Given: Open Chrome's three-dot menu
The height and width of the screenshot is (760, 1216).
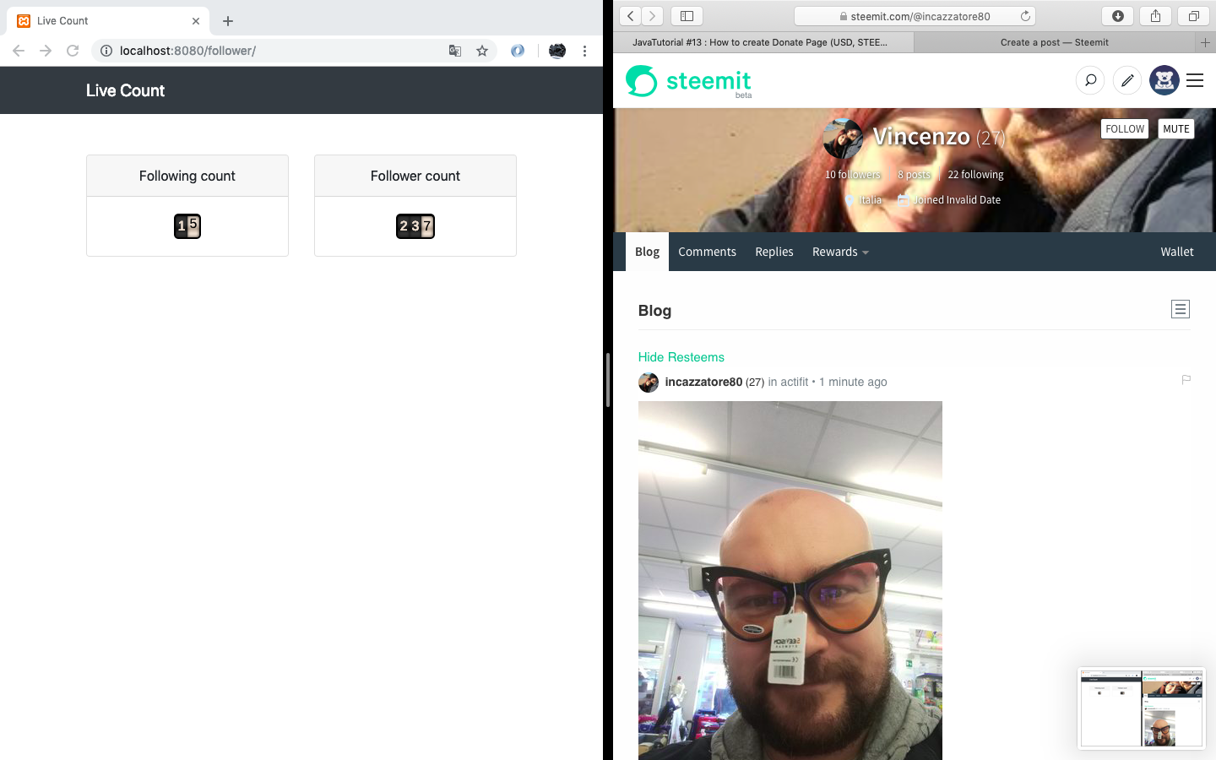Looking at the screenshot, I should pos(584,51).
